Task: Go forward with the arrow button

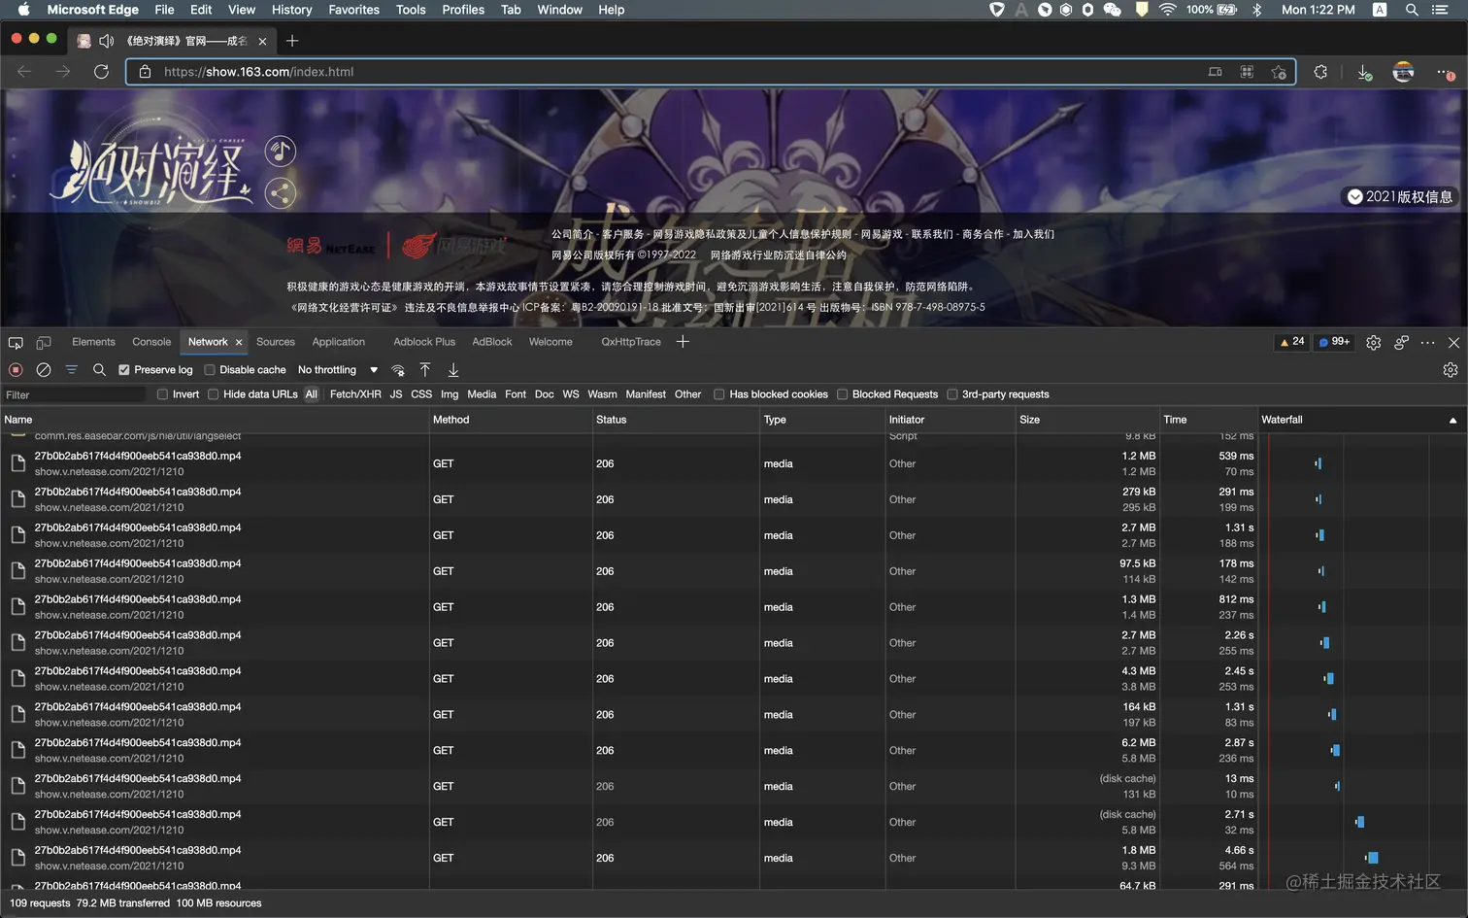Action: (x=63, y=72)
